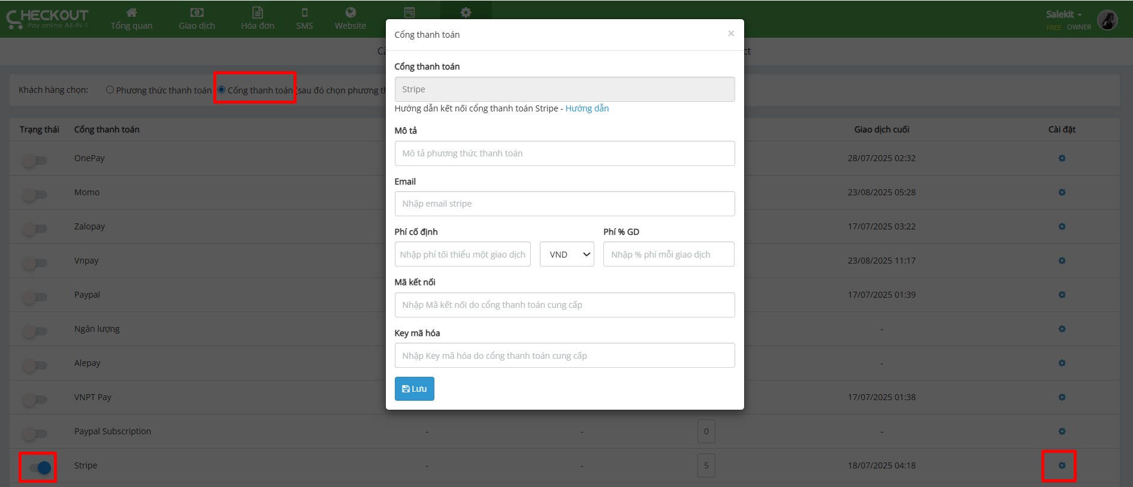Toggle the Paypal Subscription gateway switch

[34, 434]
